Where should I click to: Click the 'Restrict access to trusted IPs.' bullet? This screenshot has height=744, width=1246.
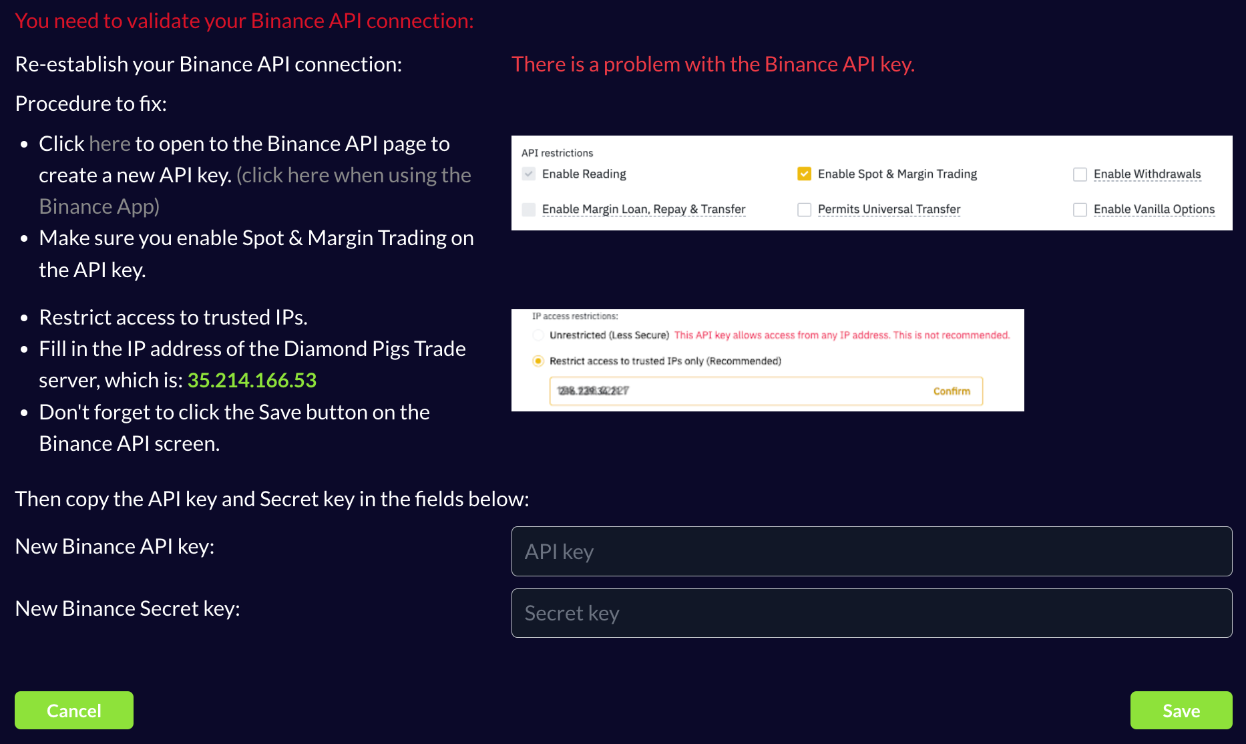(x=173, y=317)
